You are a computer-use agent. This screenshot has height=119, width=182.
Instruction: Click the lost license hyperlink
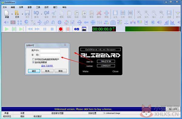point(47,66)
